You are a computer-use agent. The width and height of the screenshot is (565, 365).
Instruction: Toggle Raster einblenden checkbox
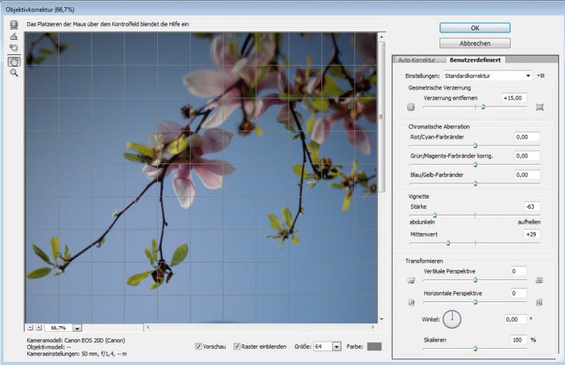coord(237,346)
